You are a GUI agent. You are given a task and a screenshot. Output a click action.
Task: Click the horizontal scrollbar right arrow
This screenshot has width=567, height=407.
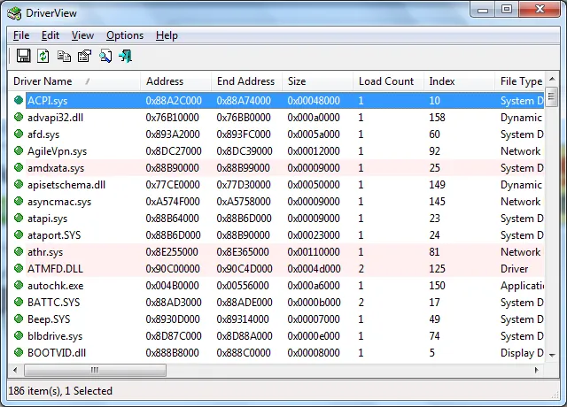(537, 370)
